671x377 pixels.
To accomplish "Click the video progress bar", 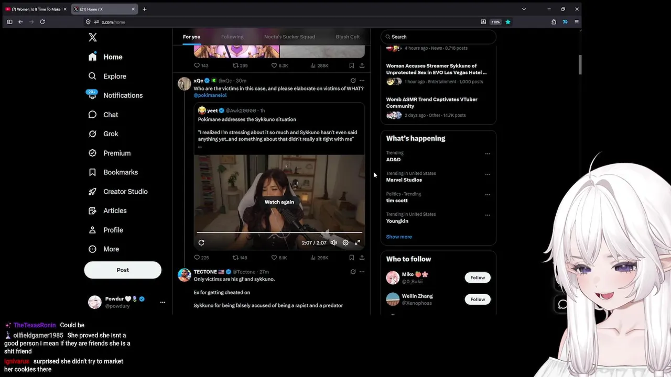I will point(279,232).
